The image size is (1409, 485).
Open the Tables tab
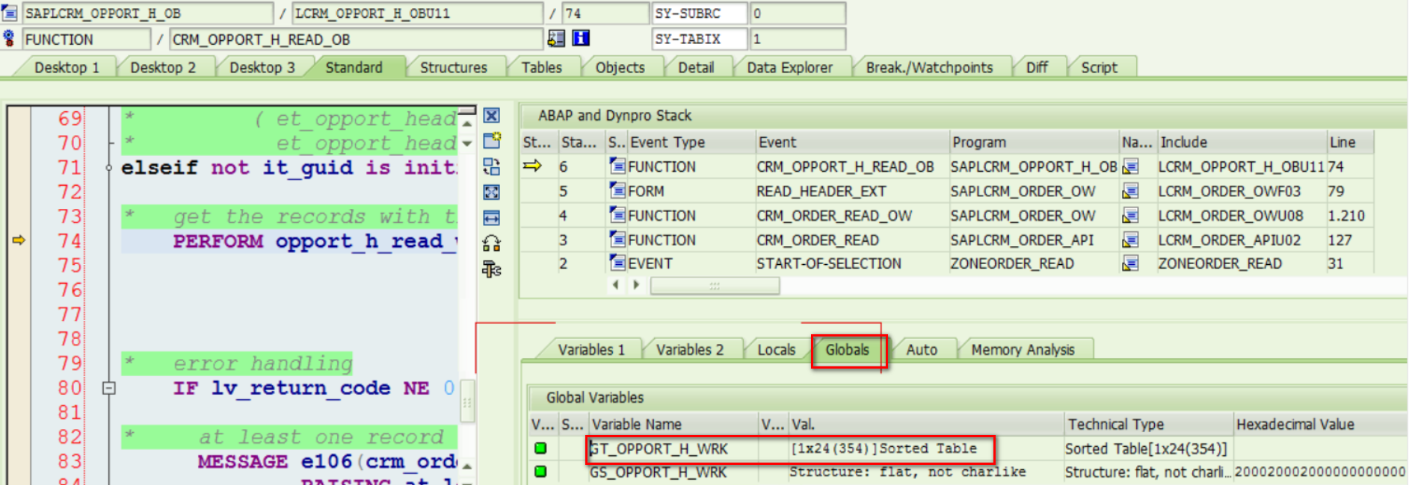coord(542,67)
